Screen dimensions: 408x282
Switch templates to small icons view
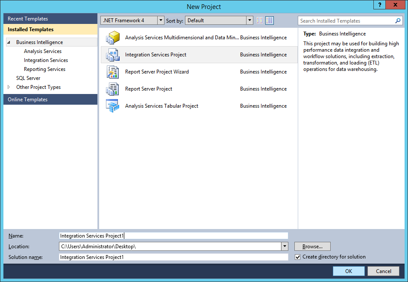(x=260, y=20)
